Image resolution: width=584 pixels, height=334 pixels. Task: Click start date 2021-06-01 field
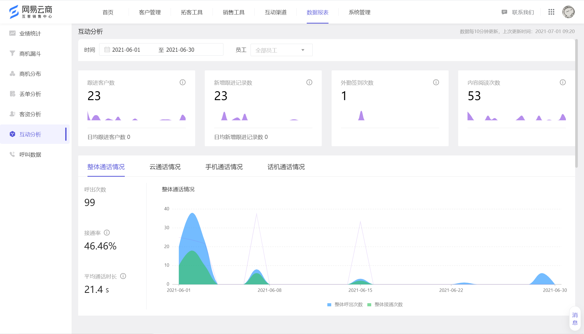[x=126, y=50]
